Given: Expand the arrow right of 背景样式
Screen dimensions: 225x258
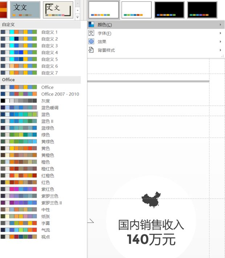Looking at the screenshot, I should point(220,50).
